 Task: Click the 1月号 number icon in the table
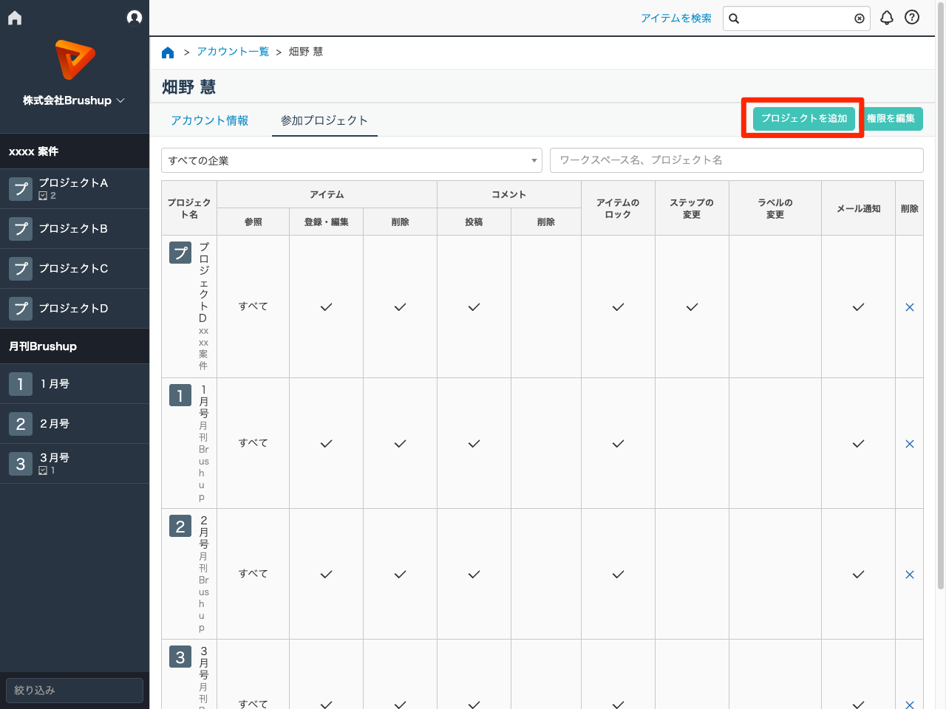click(x=180, y=396)
